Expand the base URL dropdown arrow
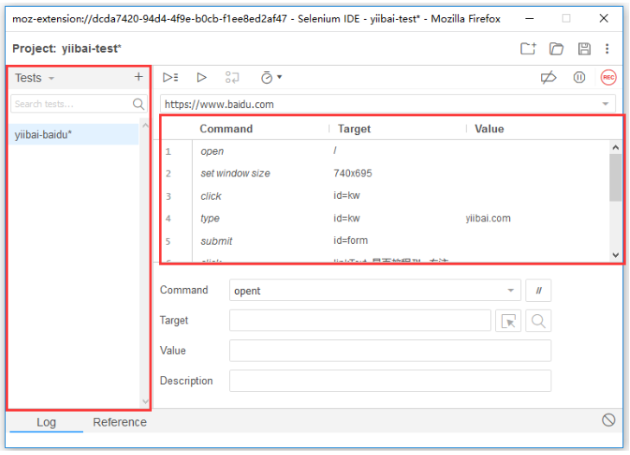The width and height of the screenshot is (630, 455). [x=605, y=104]
